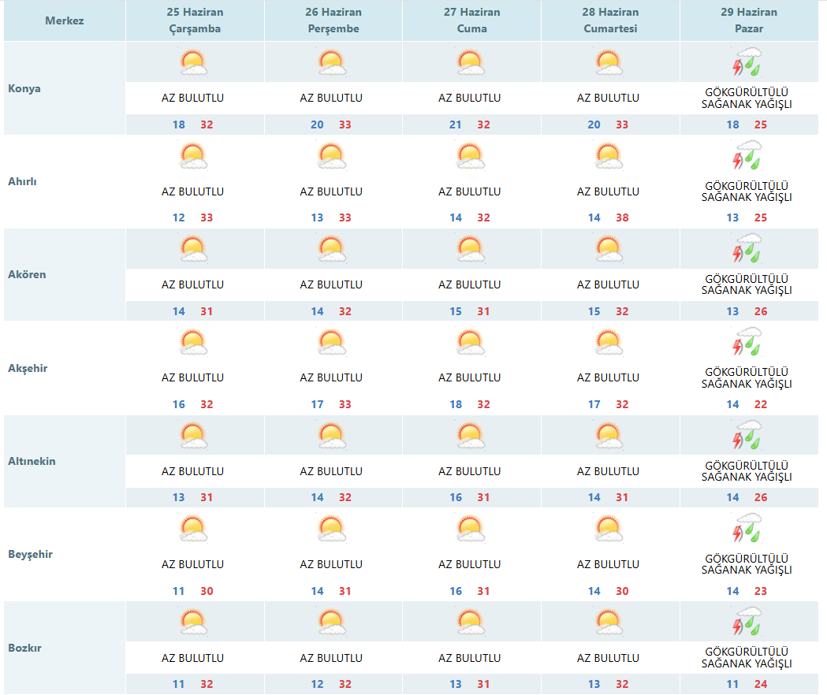Click Akören's weather icon for 28 Haziran Cumartesi

click(x=609, y=250)
